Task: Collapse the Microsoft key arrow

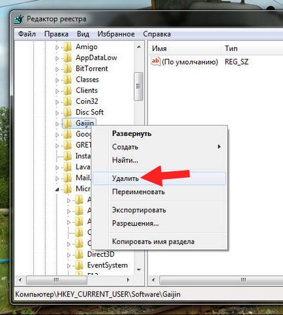Action: (x=57, y=190)
